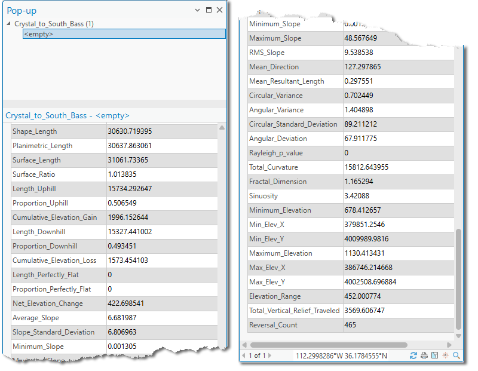The width and height of the screenshot is (478, 371).
Task: Click the horizontal scroll-right arrow
Action: tap(449, 345)
